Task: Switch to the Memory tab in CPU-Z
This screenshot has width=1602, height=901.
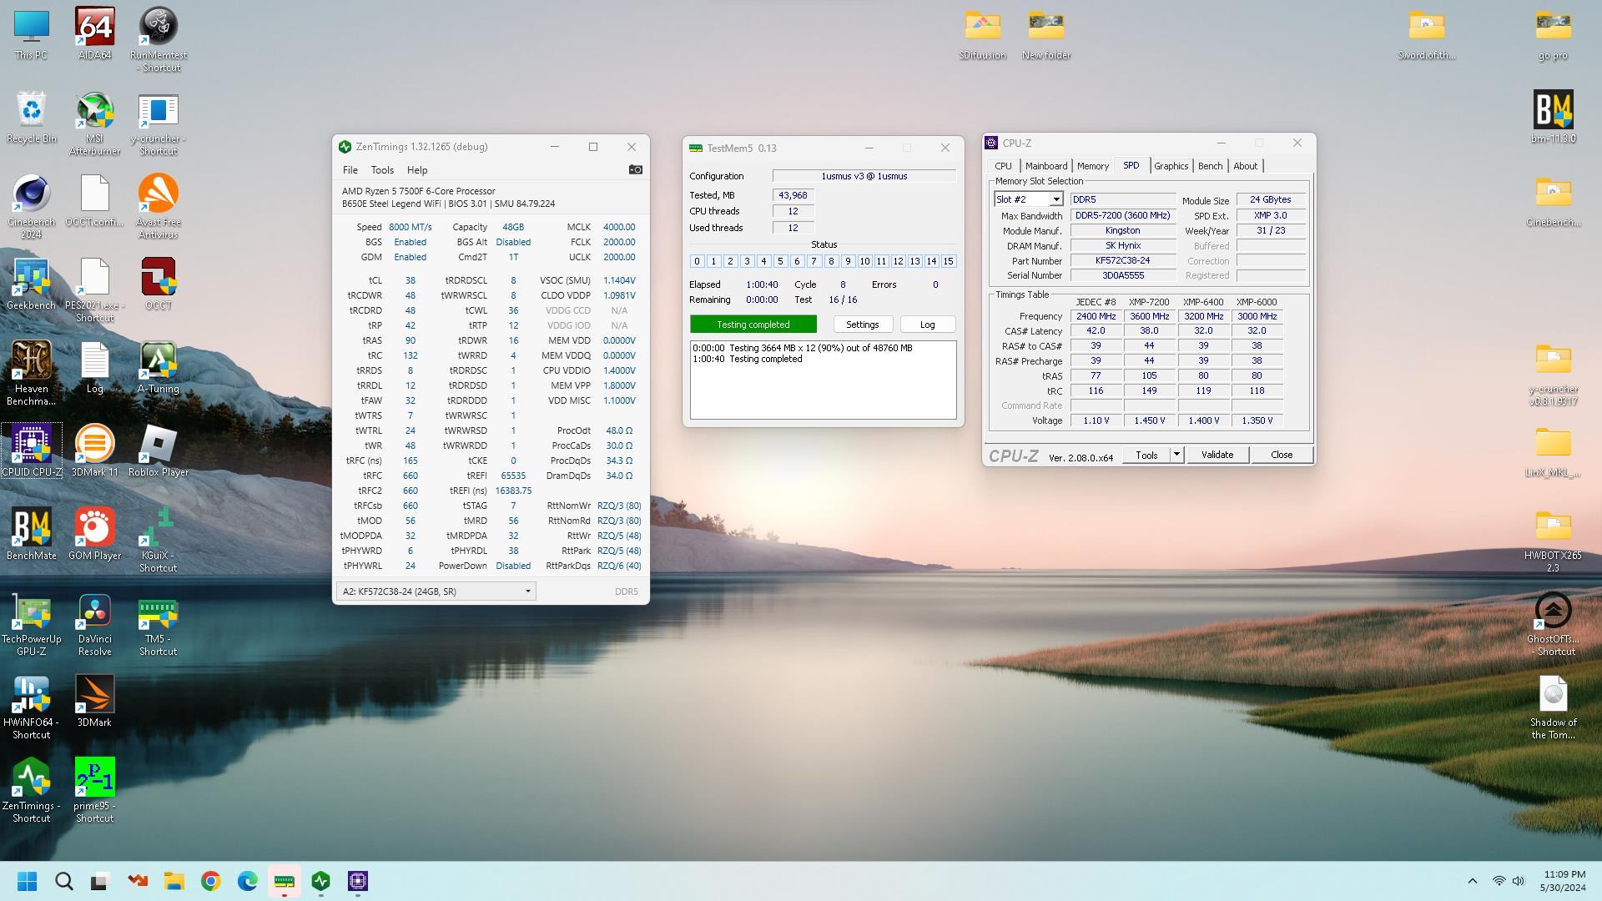Action: click(x=1092, y=166)
